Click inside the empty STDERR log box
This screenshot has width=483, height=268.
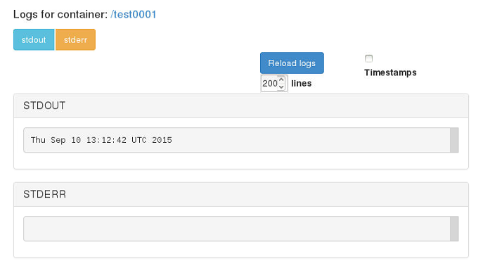(236, 229)
